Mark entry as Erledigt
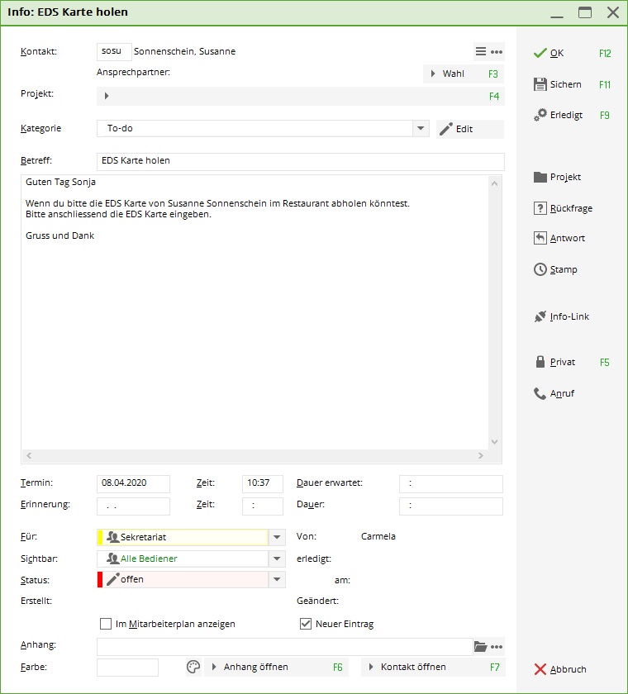Image resolution: width=628 pixels, height=694 pixels. coord(565,115)
